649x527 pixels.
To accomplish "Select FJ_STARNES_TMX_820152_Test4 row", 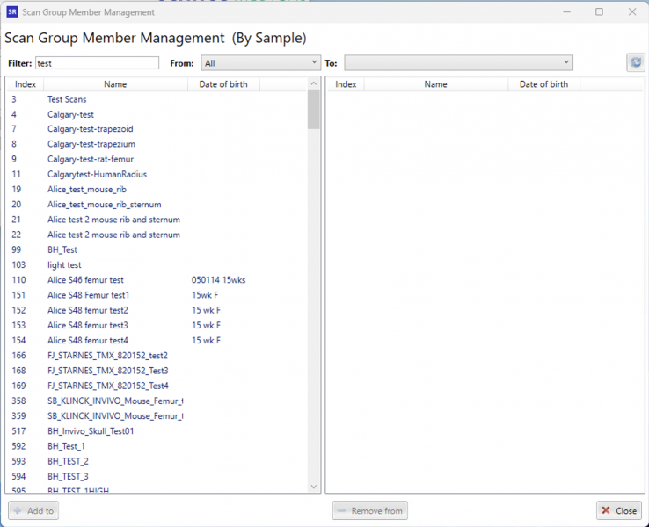I will coord(157,386).
